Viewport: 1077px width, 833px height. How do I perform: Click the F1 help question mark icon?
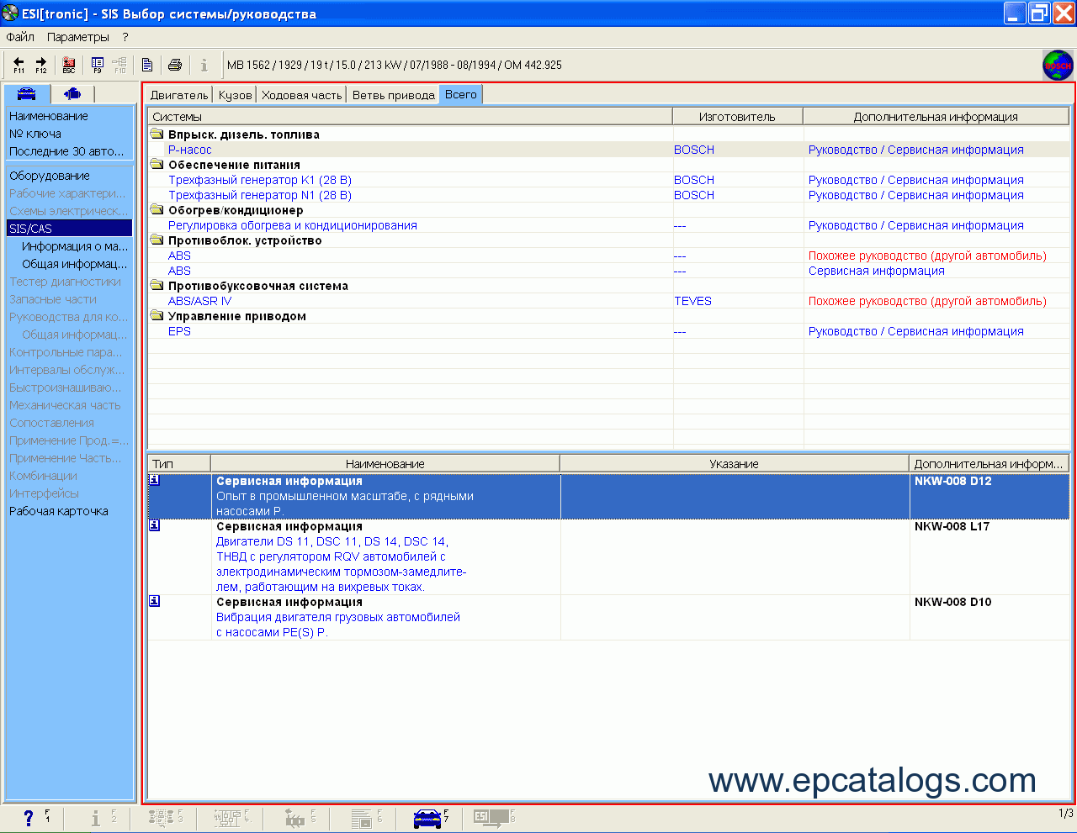pos(29,818)
